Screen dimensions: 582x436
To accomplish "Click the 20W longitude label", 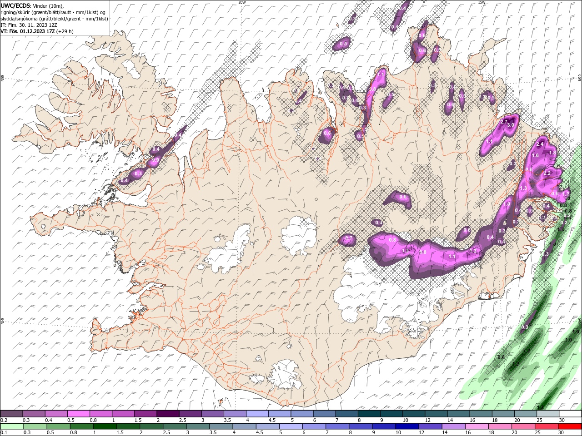I will (x=242, y=2).
